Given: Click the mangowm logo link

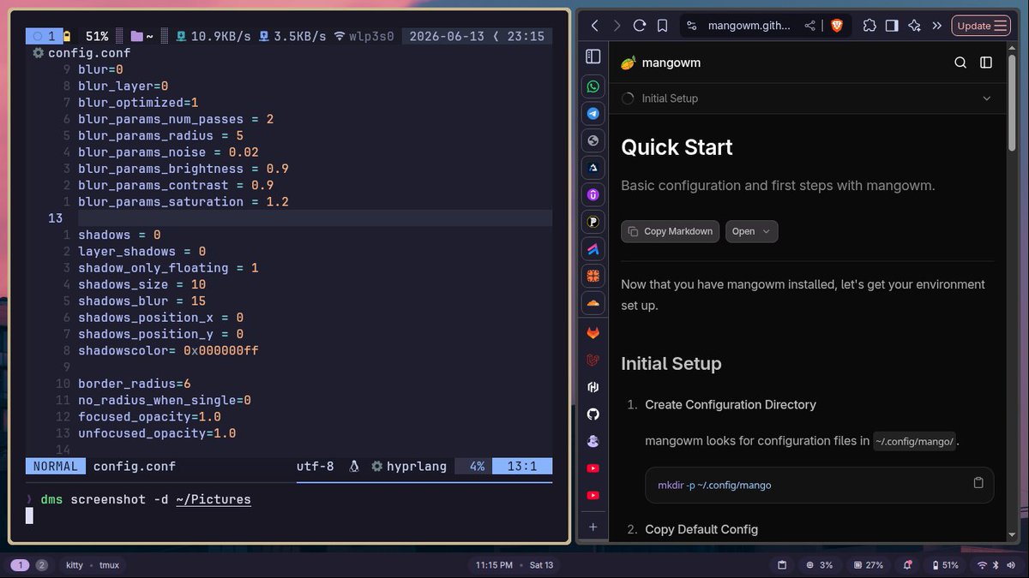Looking at the screenshot, I should coord(660,63).
